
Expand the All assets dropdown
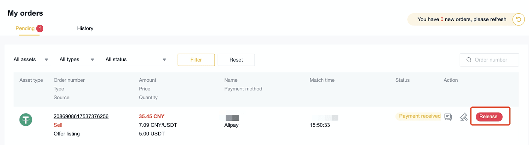point(32,60)
